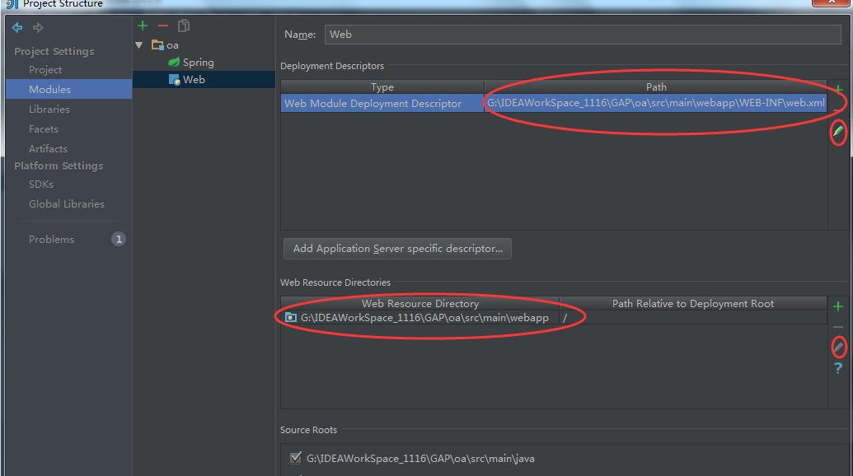
Task: Open help for web resource directories
Action: [x=838, y=368]
